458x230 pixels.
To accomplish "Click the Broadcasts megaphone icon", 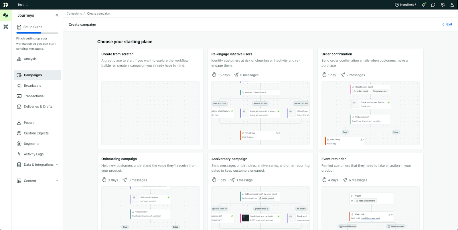I will pos(19,86).
